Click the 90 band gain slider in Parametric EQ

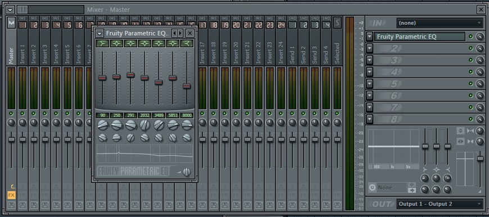102,78
